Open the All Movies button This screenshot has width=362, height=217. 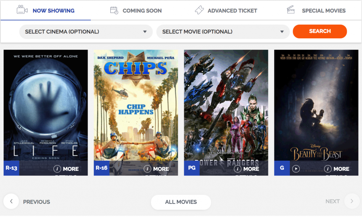(x=181, y=202)
